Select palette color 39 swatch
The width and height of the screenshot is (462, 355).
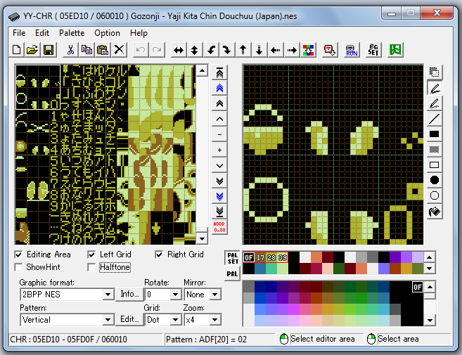coord(283,257)
